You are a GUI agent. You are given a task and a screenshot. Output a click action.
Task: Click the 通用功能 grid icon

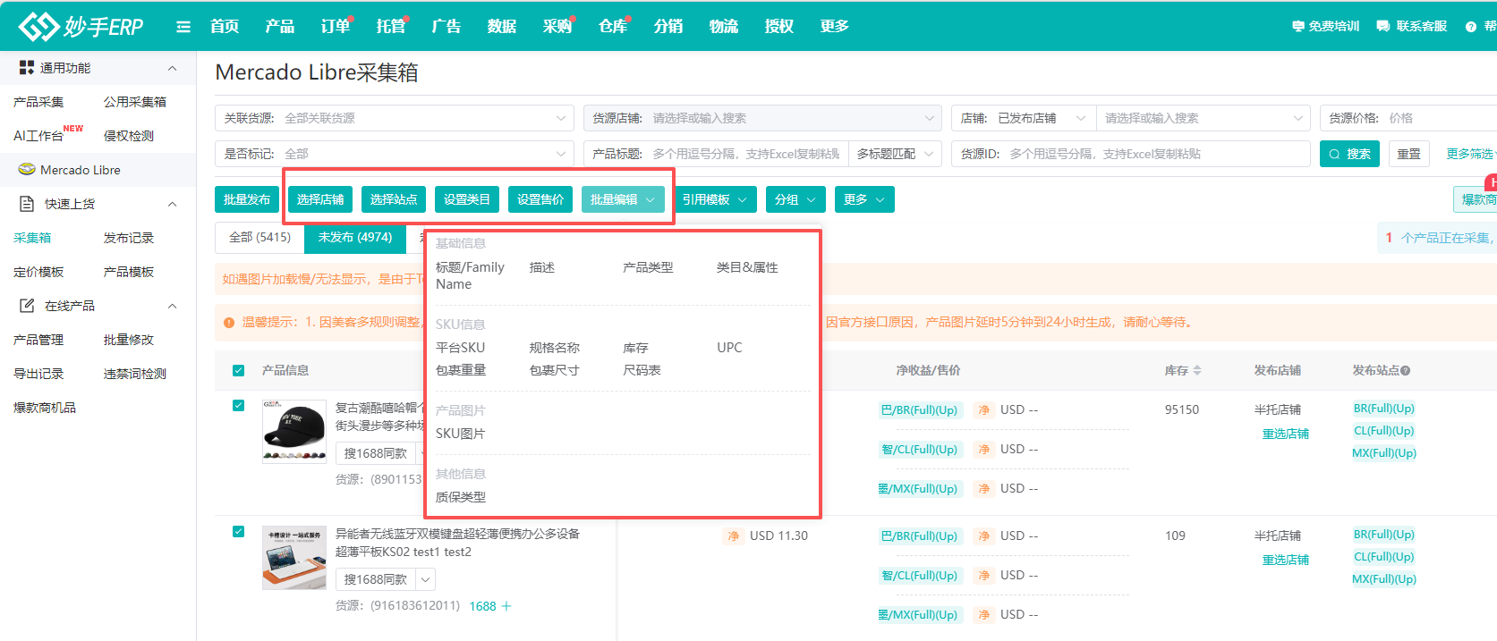coord(27,68)
